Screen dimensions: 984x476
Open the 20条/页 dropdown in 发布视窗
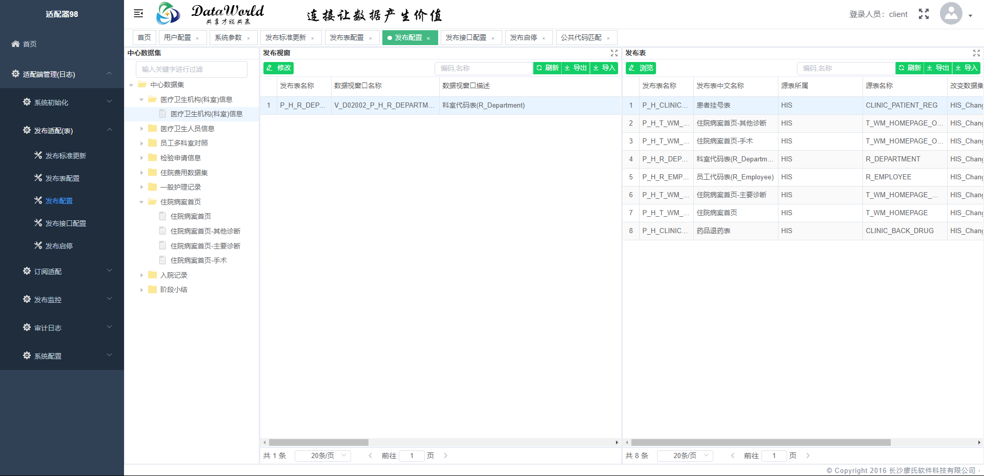tap(323, 456)
